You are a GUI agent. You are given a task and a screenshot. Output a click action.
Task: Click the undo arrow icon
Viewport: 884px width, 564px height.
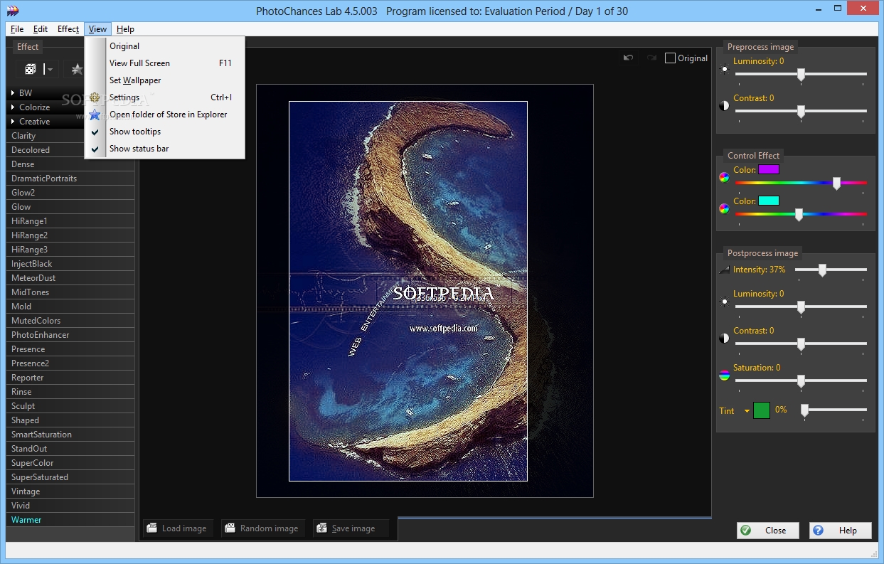click(628, 58)
